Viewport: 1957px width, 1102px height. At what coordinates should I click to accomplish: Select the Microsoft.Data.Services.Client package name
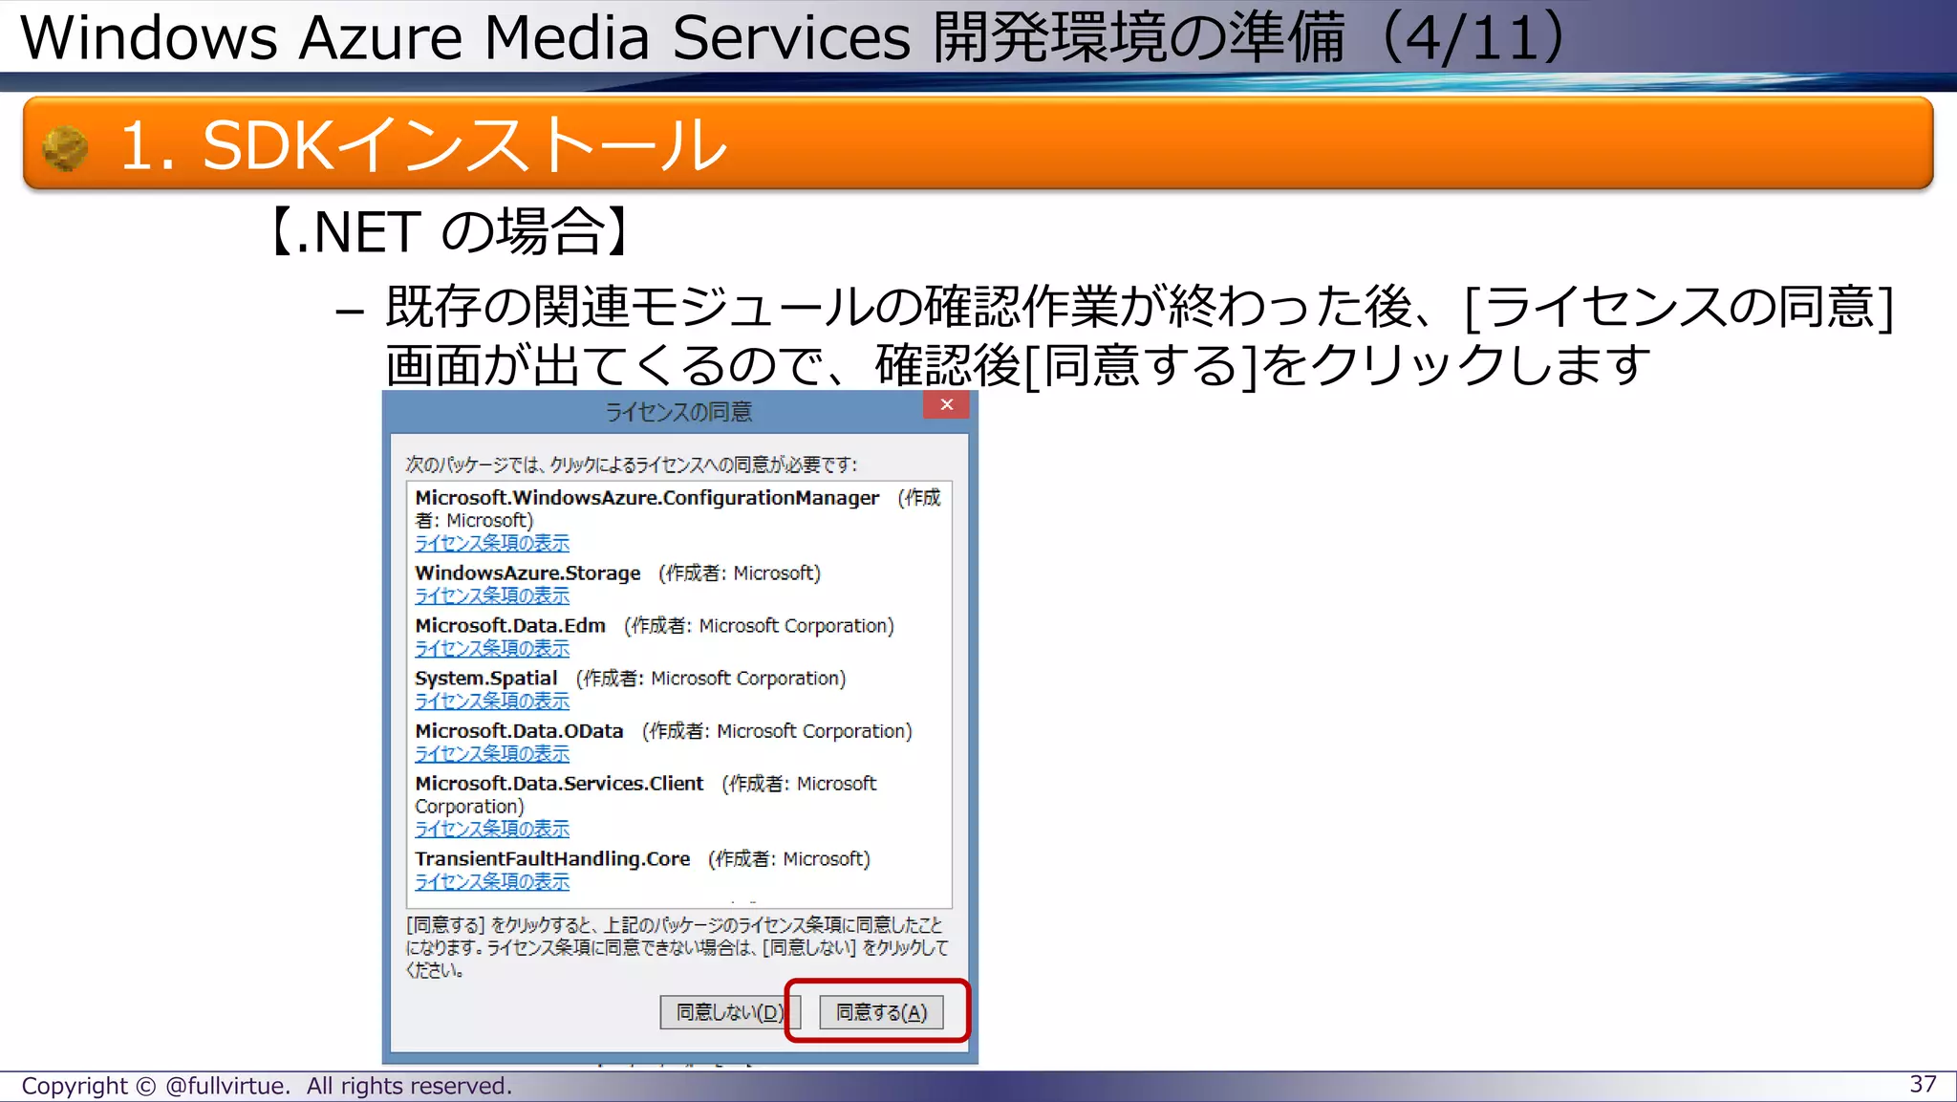(559, 784)
